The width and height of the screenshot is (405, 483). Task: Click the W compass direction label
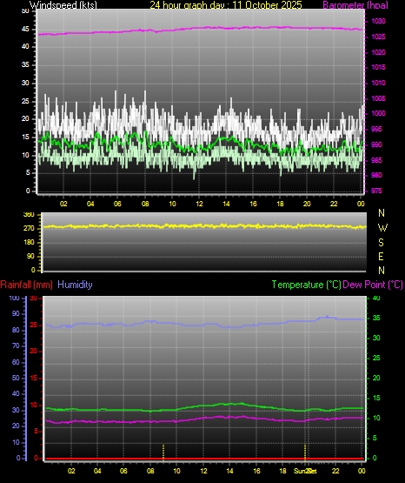point(382,228)
